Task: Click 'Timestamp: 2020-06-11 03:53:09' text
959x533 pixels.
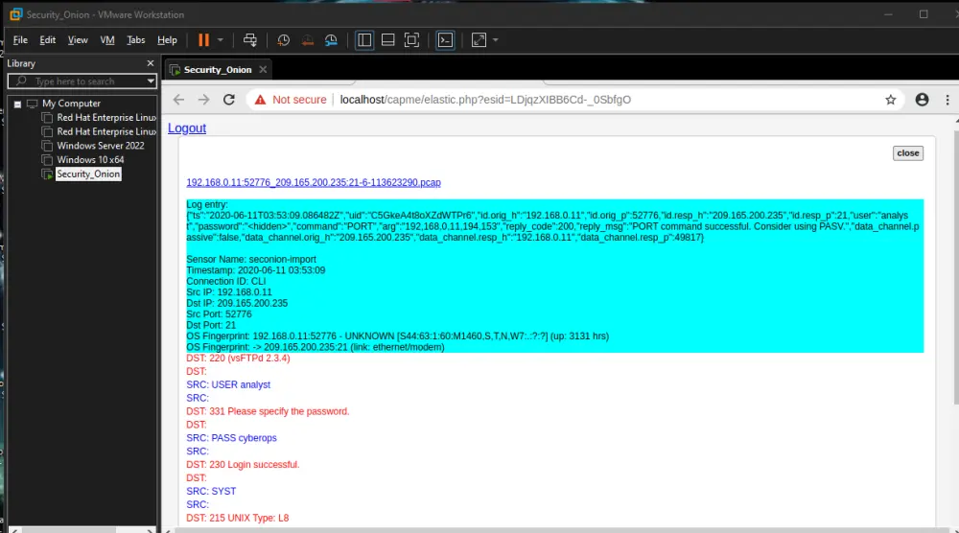Action: point(256,270)
